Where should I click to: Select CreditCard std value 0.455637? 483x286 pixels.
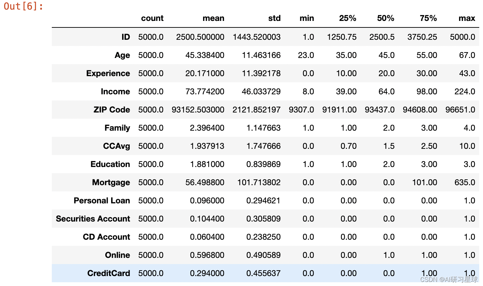[263, 273]
